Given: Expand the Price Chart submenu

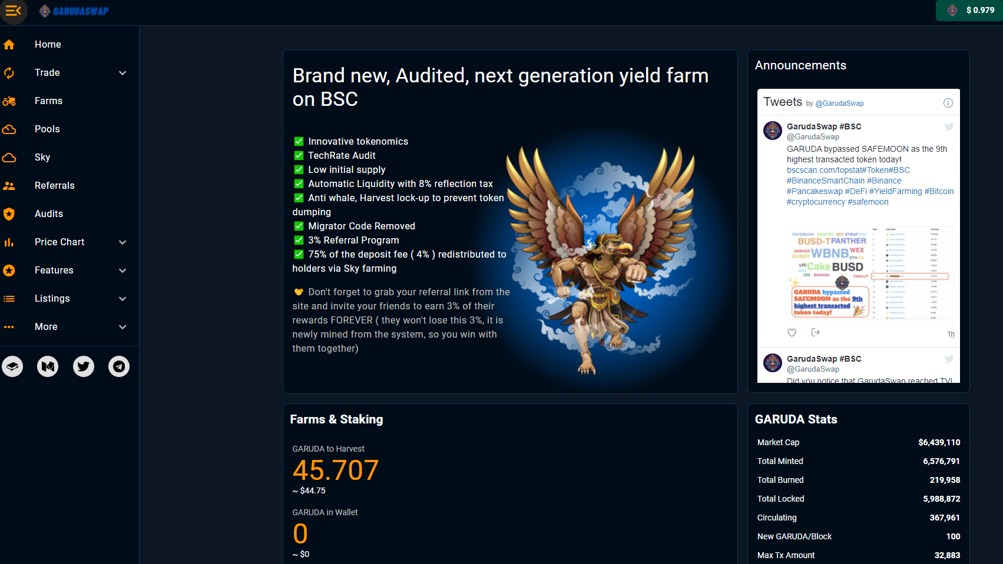Looking at the screenshot, I should click(123, 242).
